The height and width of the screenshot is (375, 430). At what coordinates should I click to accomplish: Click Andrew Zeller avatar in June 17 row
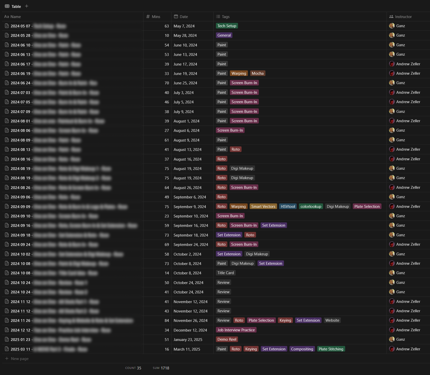tap(392, 64)
